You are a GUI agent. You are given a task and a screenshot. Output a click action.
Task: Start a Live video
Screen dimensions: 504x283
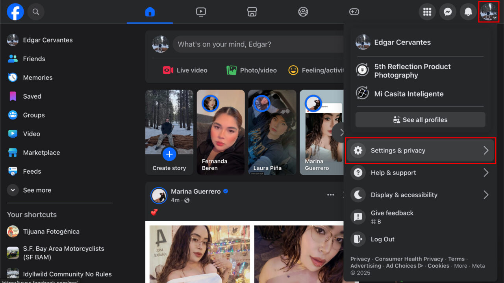pyautogui.click(x=185, y=70)
